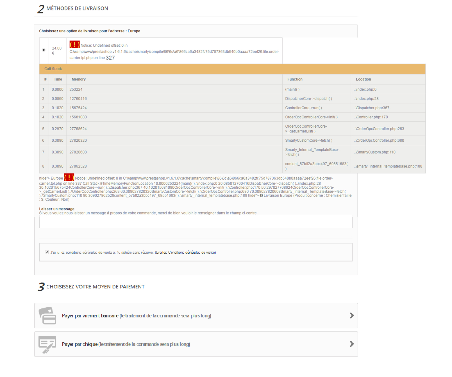This screenshot has height=377, width=452.
Task: Open the chevron on the chèque payment row
Action: tap(352, 344)
